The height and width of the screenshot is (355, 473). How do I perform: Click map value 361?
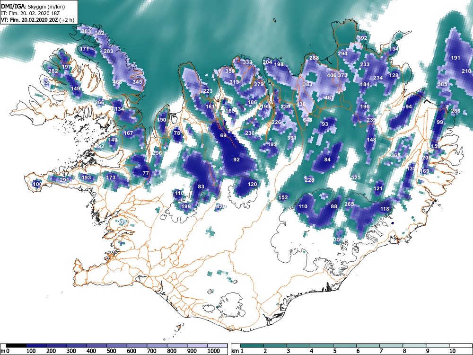tap(395, 155)
